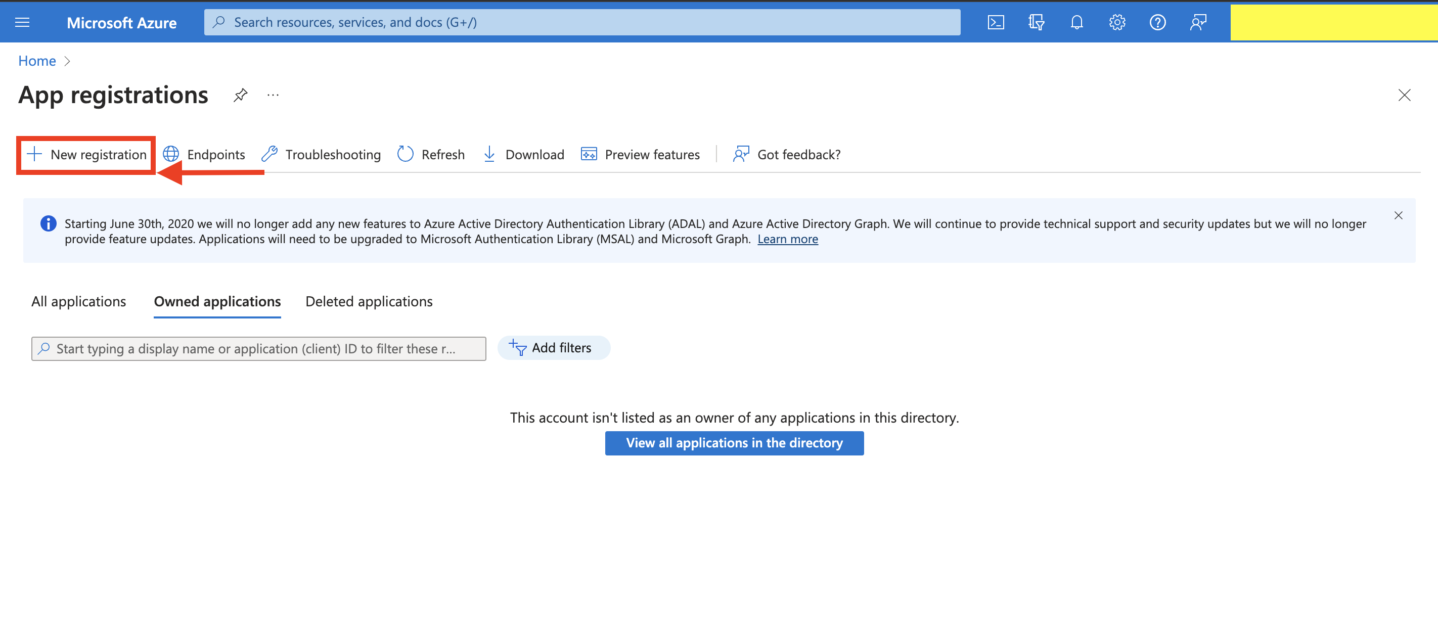Refresh the app registrations list
Image resolution: width=1438 pixels, height=643 pixels.
[431, 155]
